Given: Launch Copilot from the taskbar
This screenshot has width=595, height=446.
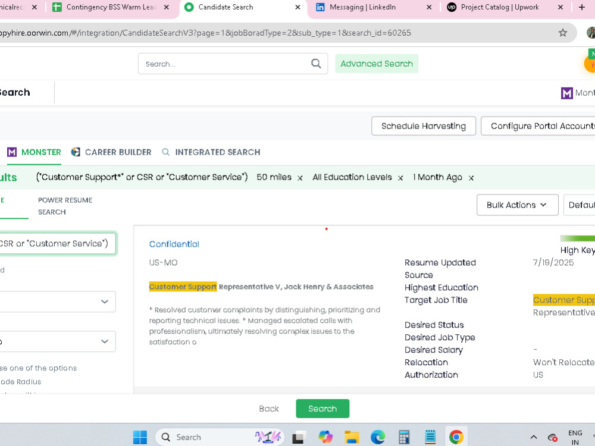Looking at the screenshot, I should click(325, 437).
